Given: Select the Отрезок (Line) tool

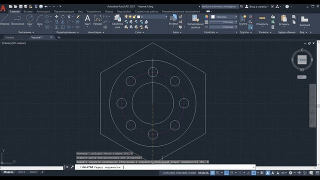Looking at the screenshot, I should pyautogui.click(x=4, y=20).
